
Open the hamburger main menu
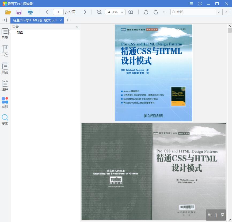click(x=191, y=3)
